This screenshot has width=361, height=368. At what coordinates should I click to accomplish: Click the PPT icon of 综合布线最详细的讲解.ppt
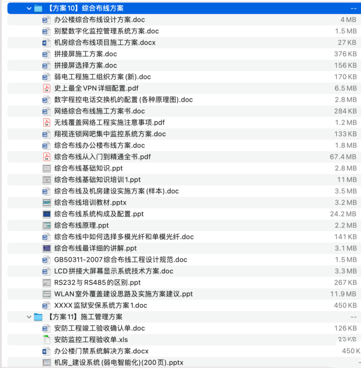pyautogui.click(x=46, y=248)
